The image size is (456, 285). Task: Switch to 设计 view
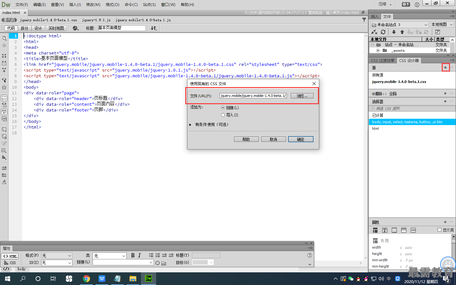click(x=38, y=28)
